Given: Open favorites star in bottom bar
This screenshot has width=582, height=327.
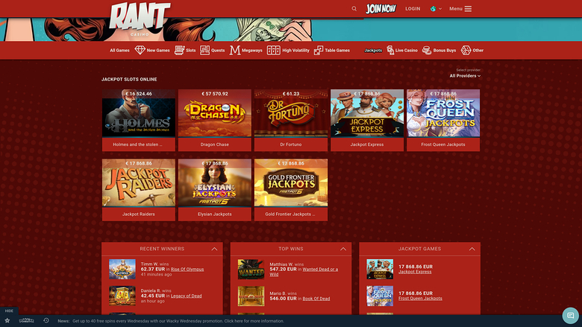Looking at the screenshot, I should pos(7,321).
